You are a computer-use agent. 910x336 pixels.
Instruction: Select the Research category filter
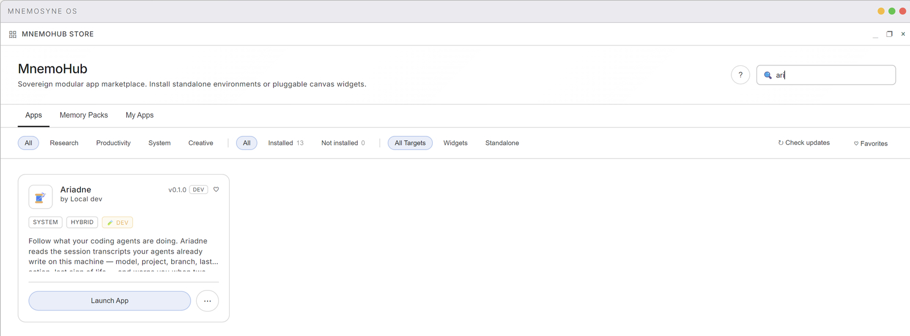[64, 143]
